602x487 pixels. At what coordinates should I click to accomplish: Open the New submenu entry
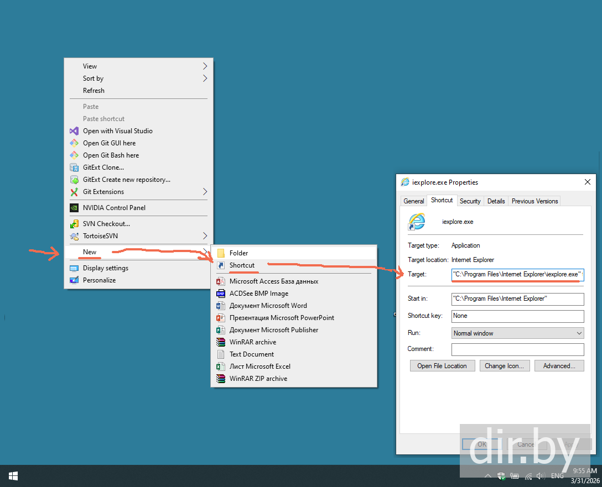pyautogui.click(x=138, y=252)
